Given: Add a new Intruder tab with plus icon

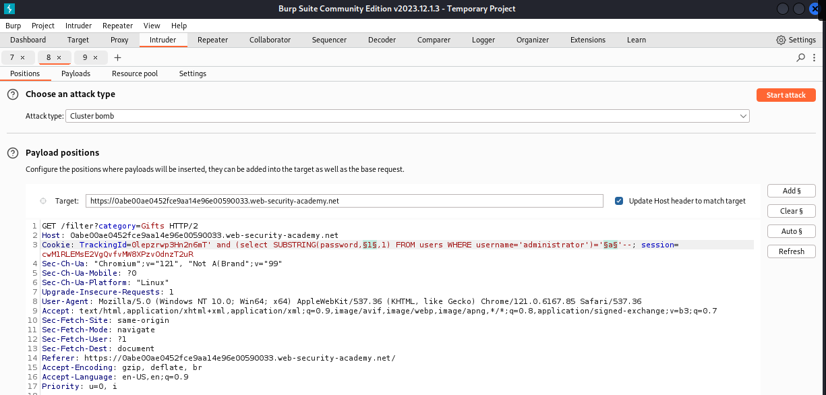Looking at the screenshot, I should tap(117, 57).
